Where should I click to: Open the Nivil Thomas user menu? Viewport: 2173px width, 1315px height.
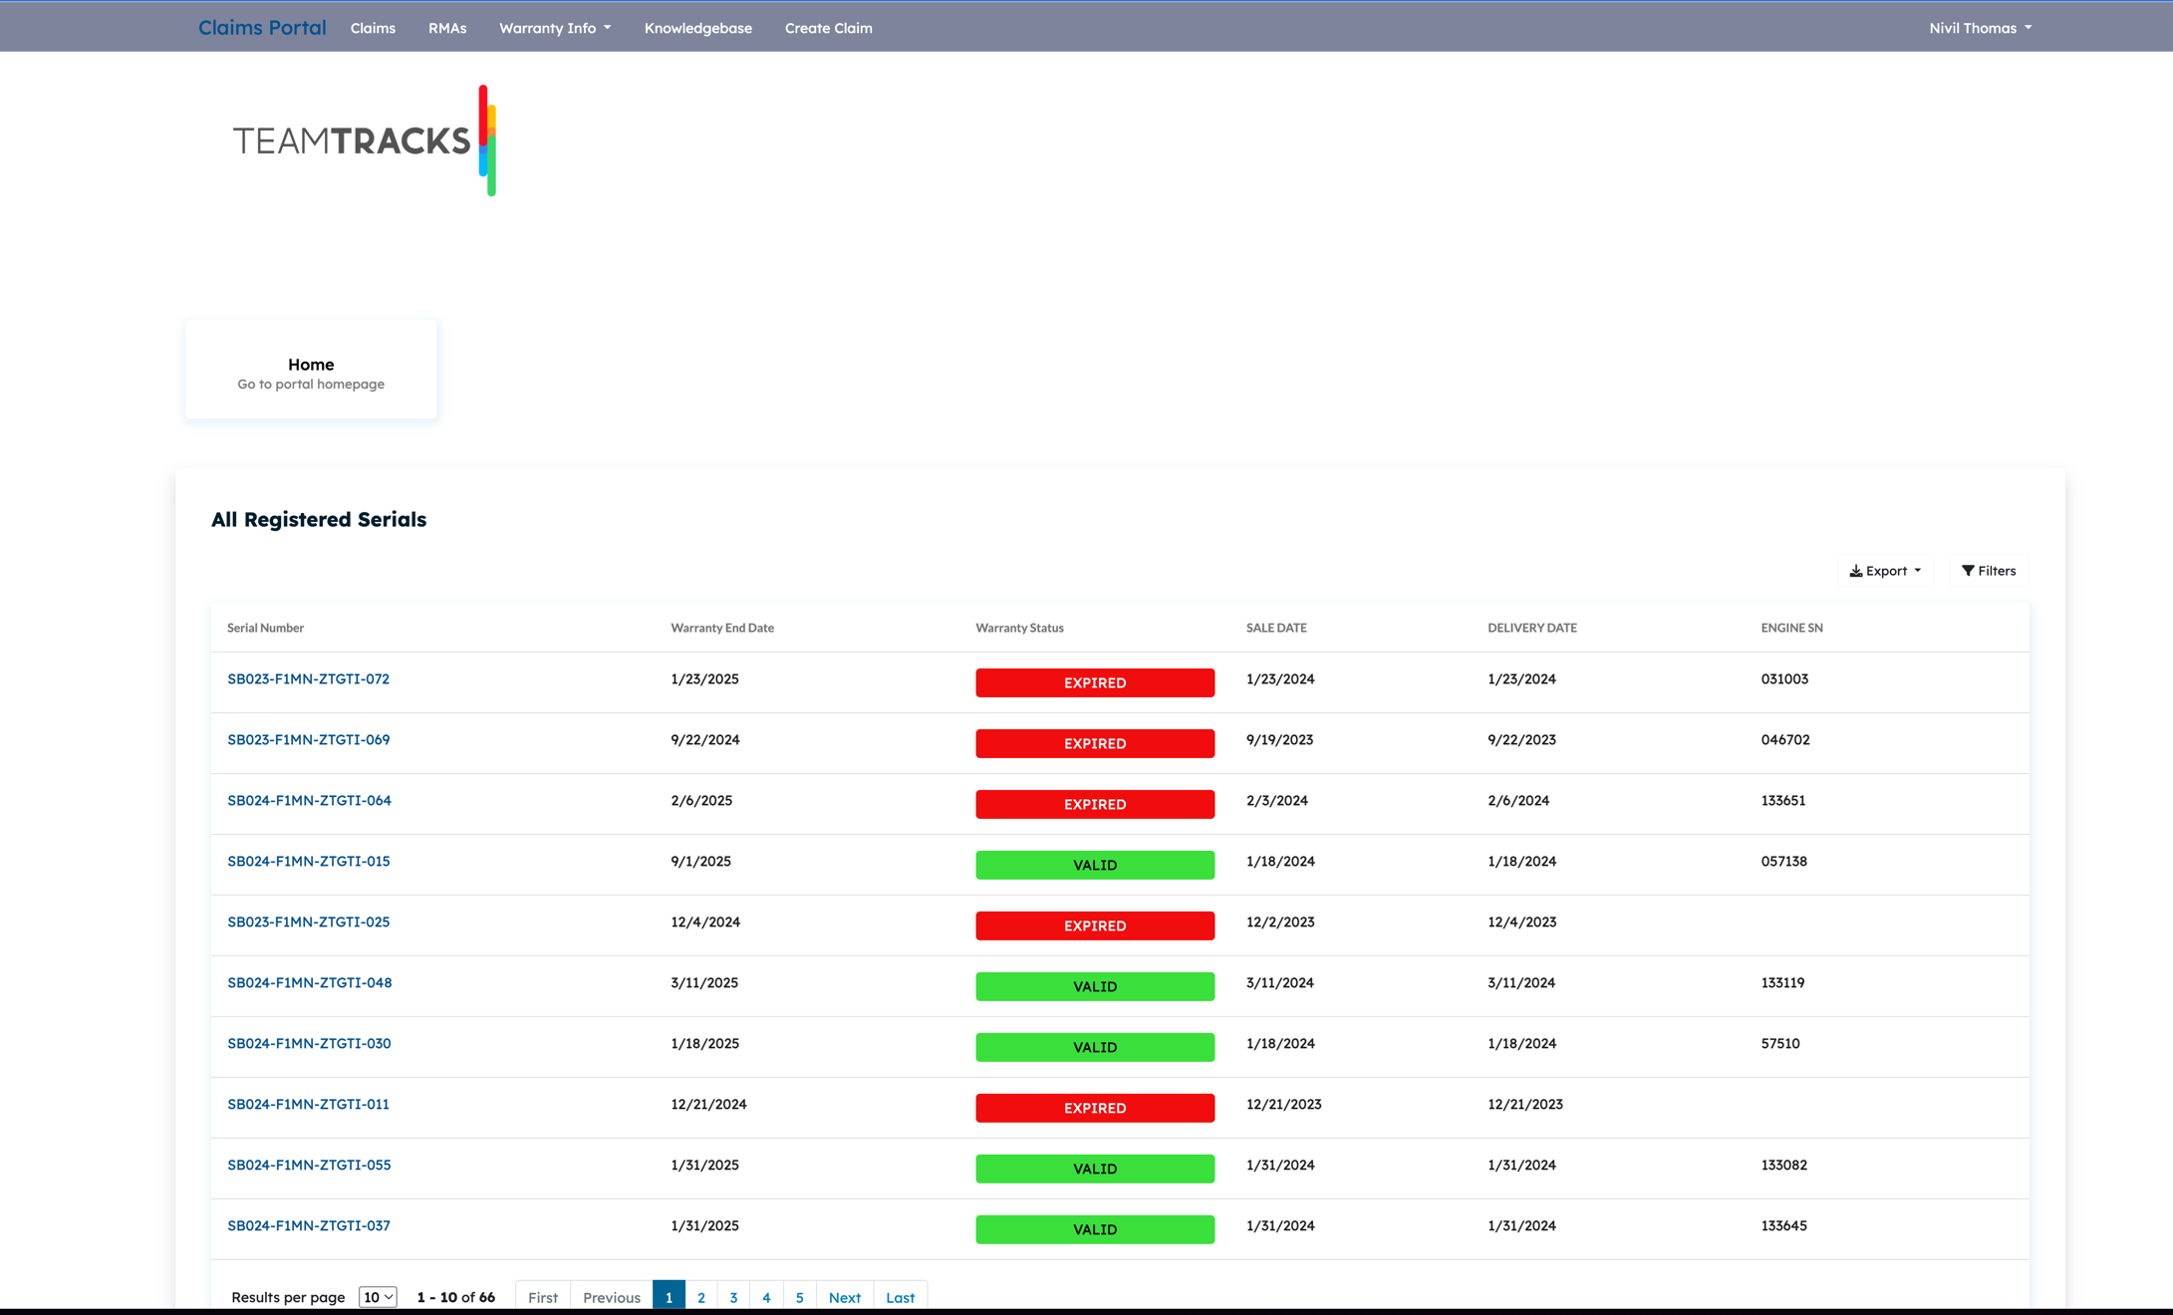click(x=1980, y=28)
